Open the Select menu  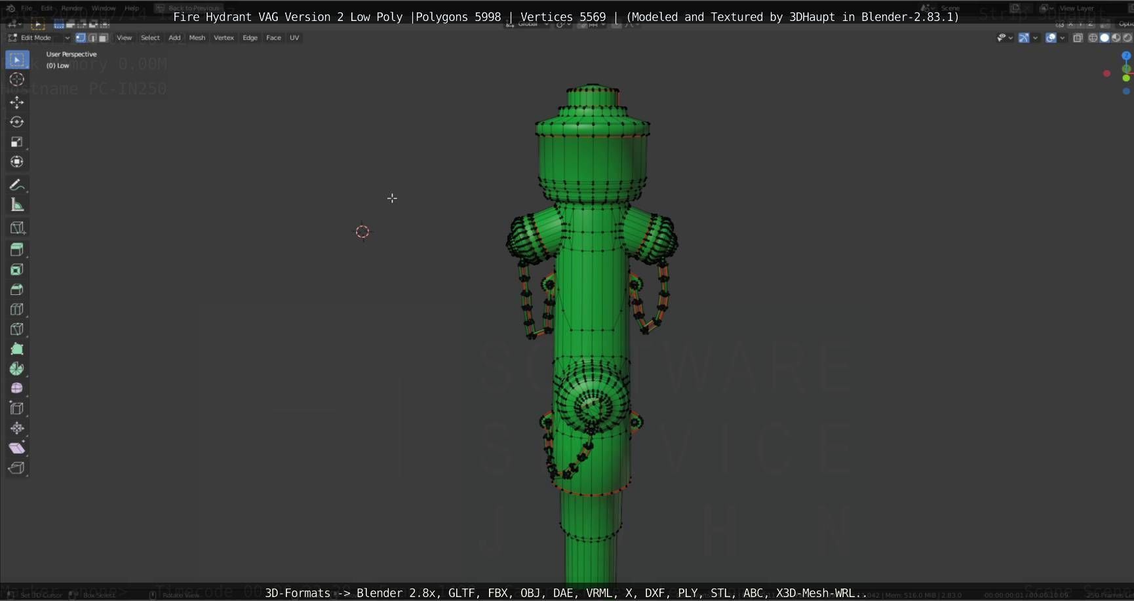150,38
